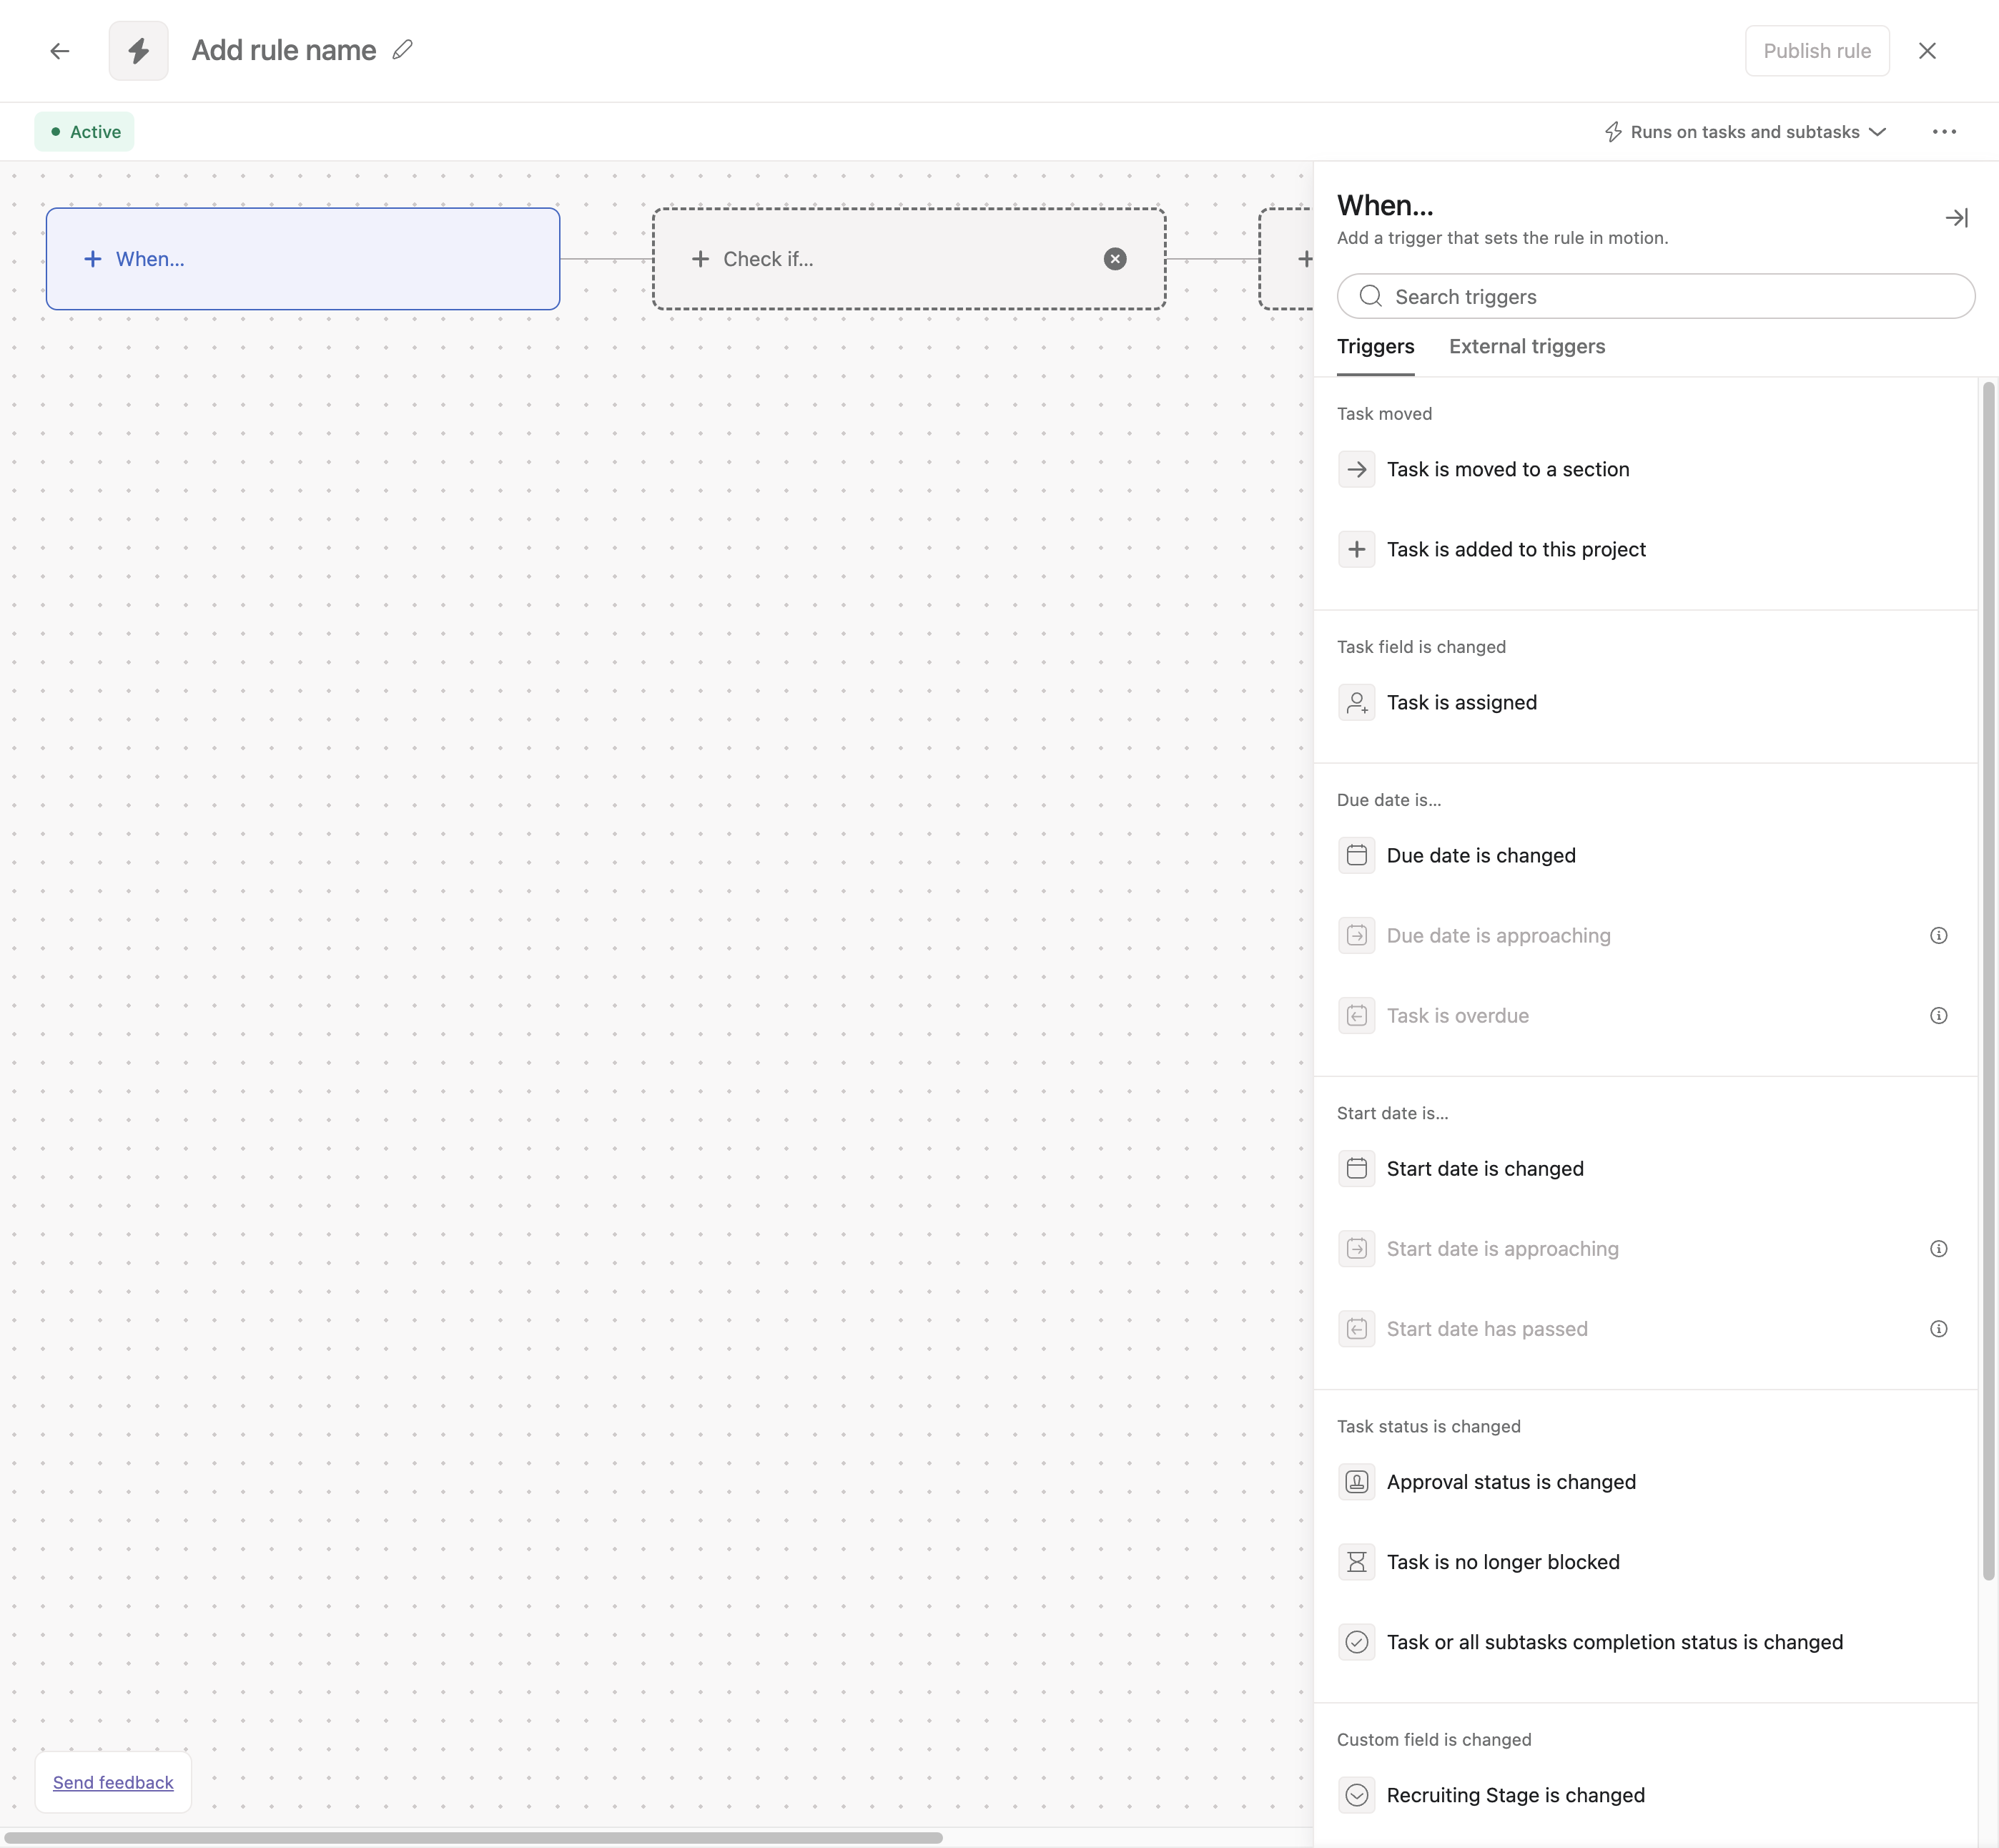Open the Send feedback link
Image resolution: width=1999 pixels, height=1848 pixels.
[113, 1782]
